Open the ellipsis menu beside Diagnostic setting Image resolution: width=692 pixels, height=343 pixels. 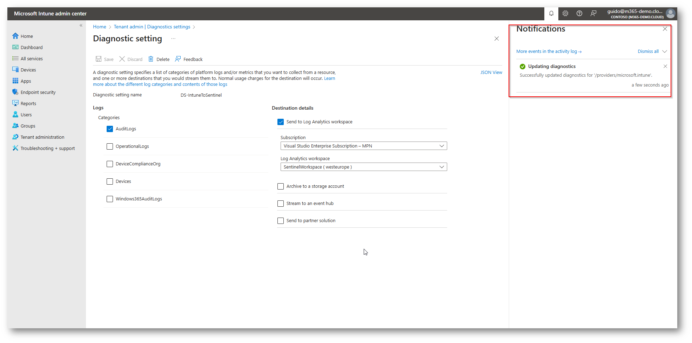point(173,39)
